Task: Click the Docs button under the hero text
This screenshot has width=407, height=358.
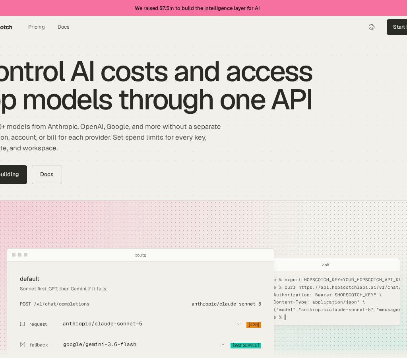Action: [47, 175]
